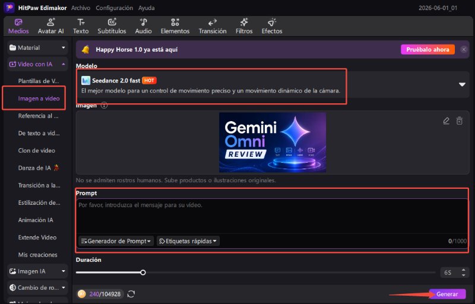Open the Avatar AI tool
The height and width of the screenshot is (304, 475).
point(50,26)
